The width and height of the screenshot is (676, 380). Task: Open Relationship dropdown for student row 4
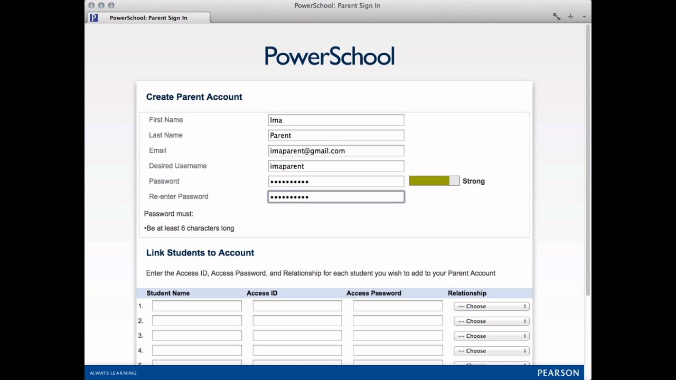point(491,350)
